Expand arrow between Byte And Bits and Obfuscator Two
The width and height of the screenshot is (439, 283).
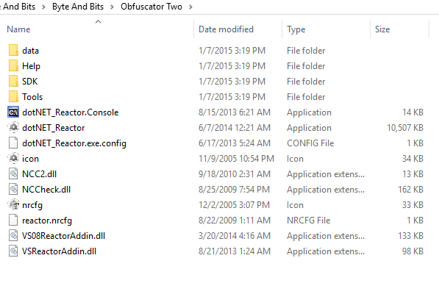coord(112,7)
